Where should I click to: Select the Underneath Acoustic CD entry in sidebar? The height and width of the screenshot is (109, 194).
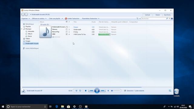[31, 44]
